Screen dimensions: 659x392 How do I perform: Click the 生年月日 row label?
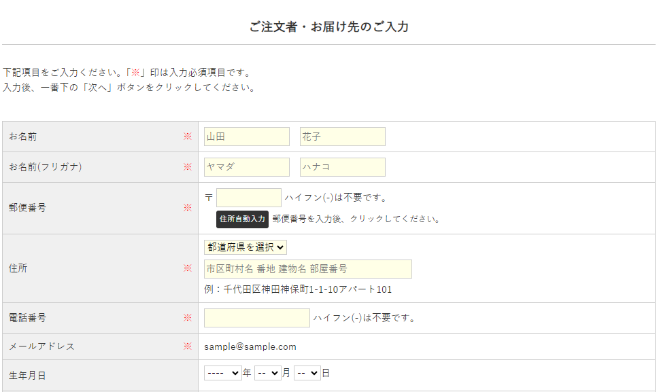(27, 375)
